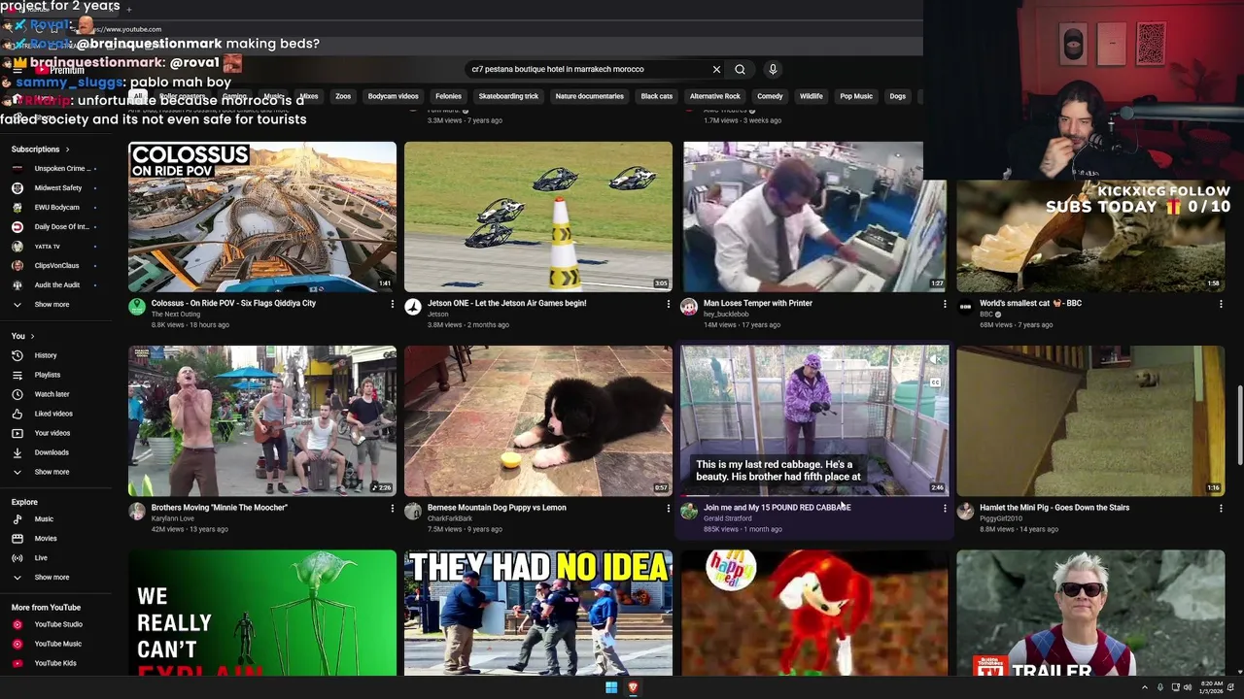Open options menu for Jetson ONE video
Image resolution: width=1244 pixels, height=699 pixels.
tap(668, 304)
